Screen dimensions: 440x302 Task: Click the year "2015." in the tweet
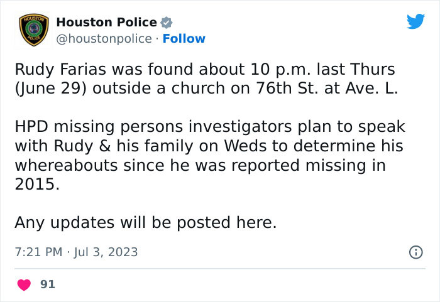pos(37,185)
